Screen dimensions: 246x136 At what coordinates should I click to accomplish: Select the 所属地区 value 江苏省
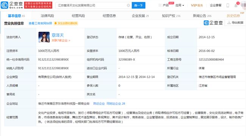click(x=203, y=86)
